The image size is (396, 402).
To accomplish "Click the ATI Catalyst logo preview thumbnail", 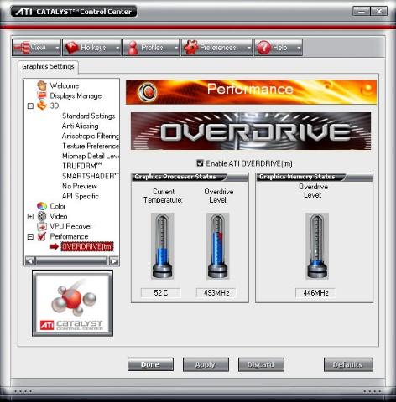I will (72, 303).
